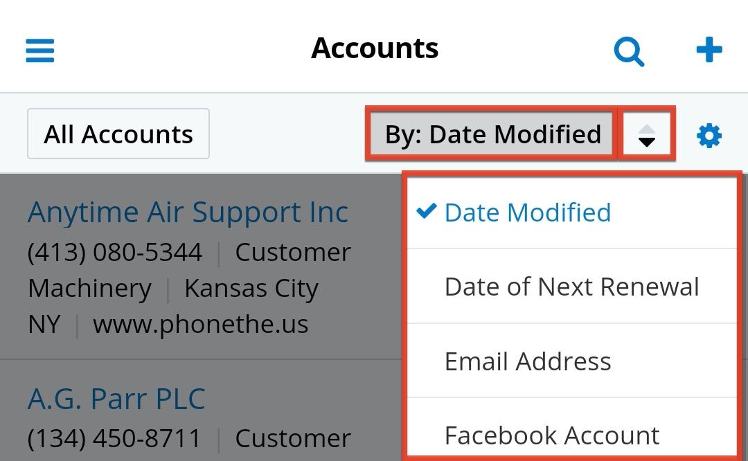Visit www.phonethe.us website link
Viewport: 748px width, 461px height.
coord(200,324)
